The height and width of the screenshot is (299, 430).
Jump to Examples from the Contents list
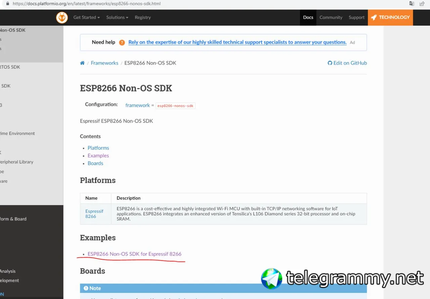pos(98,156)
